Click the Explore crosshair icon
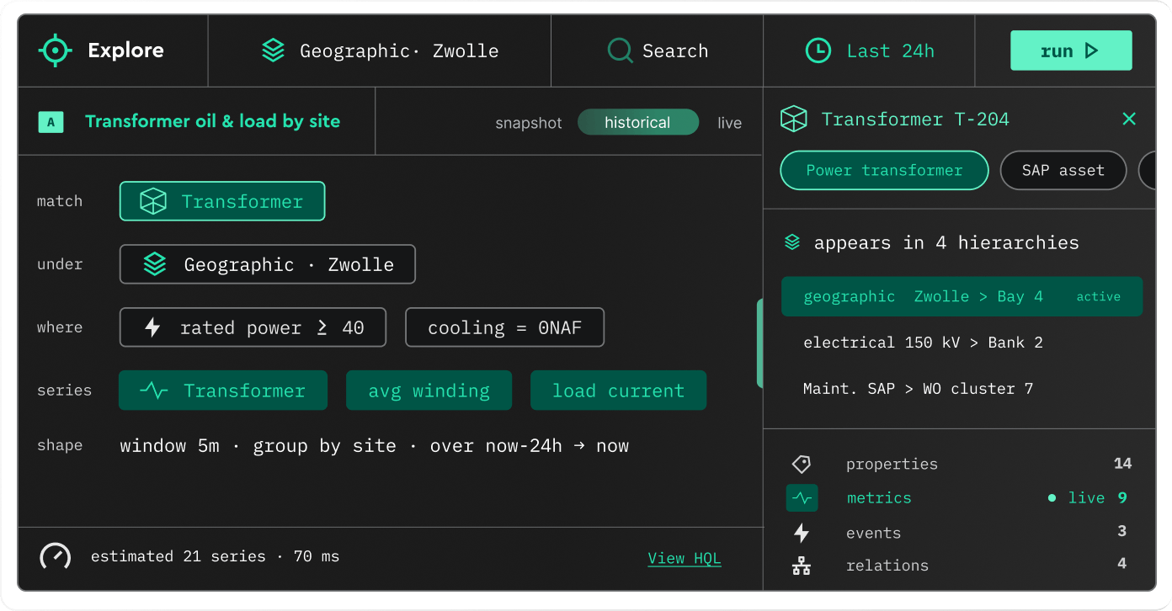This screenshot has width=1172, height=611. tap(55, 50)
